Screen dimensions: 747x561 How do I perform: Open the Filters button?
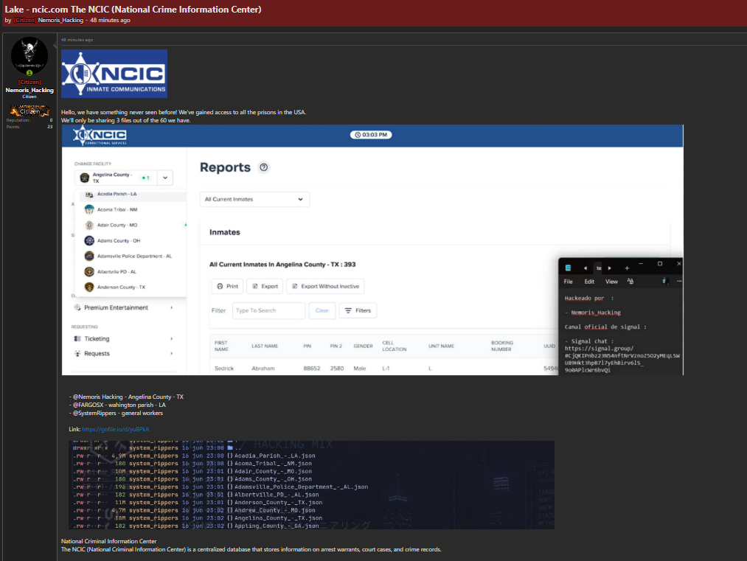point(358,310)
